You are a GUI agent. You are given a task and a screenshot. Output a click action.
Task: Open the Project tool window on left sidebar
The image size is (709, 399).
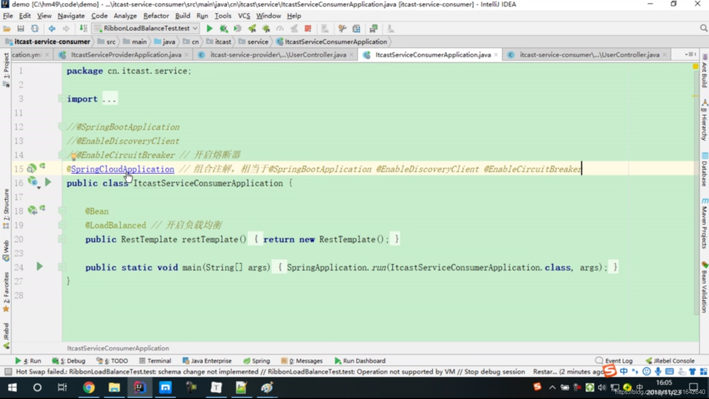[x=6, y=69]
